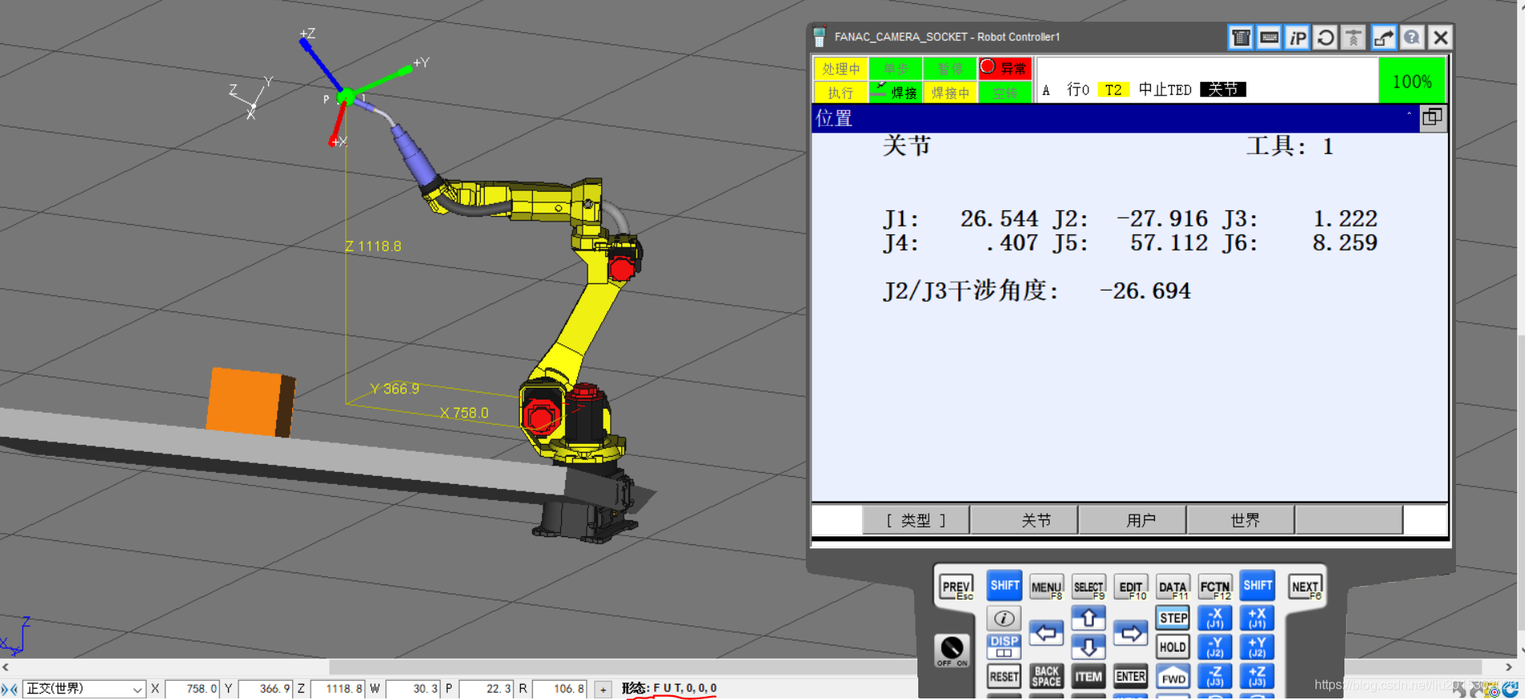Click the EDIT F10 key
Screen dimensions: 1525x700
click(1130, 588)
